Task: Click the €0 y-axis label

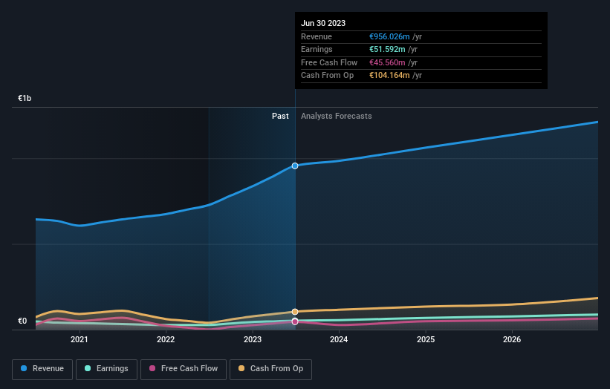Action: click(x=22, y=321)
